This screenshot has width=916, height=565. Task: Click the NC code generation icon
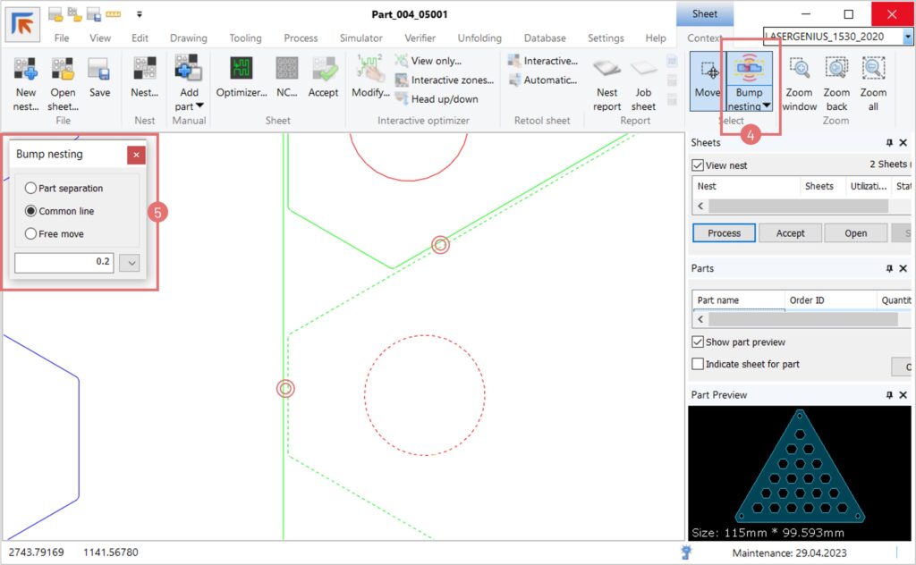287,70
